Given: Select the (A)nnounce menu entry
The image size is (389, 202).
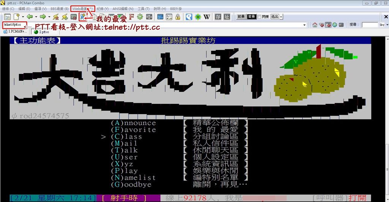Looking at the screenshot, I should click(133, 123).
